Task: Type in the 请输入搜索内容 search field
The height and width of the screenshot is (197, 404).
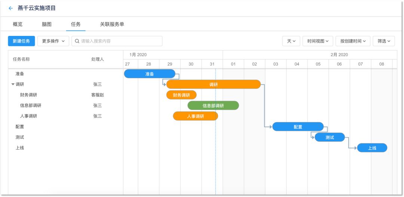Action: point(120,41)
